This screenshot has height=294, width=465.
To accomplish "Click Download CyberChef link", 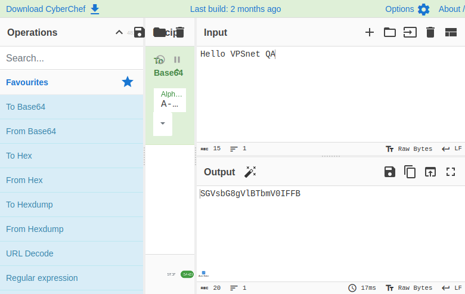I will pyautogui.click(x=46, y=9).
